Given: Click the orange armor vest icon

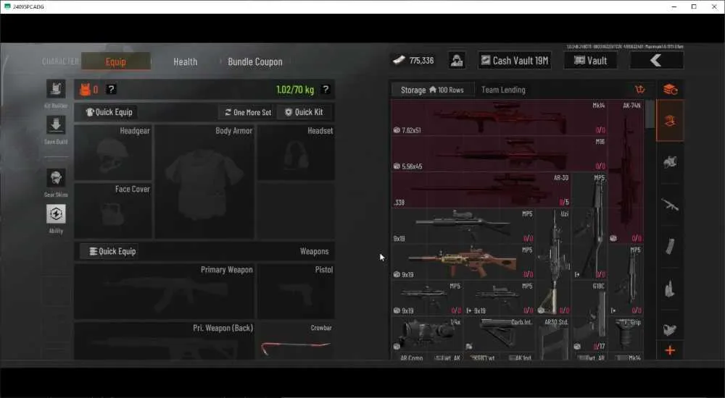Looking at the screenshot, I should [85, 90].
